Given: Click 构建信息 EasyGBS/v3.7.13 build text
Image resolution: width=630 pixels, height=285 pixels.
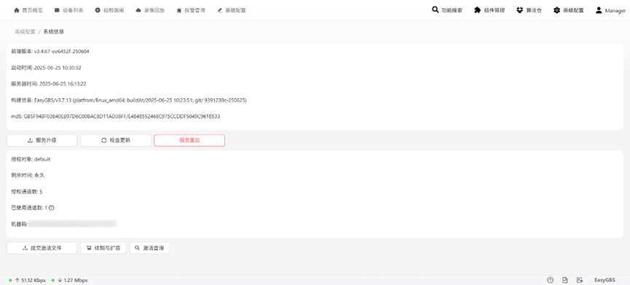Looking at the screenshot, I should click(129, 100).
